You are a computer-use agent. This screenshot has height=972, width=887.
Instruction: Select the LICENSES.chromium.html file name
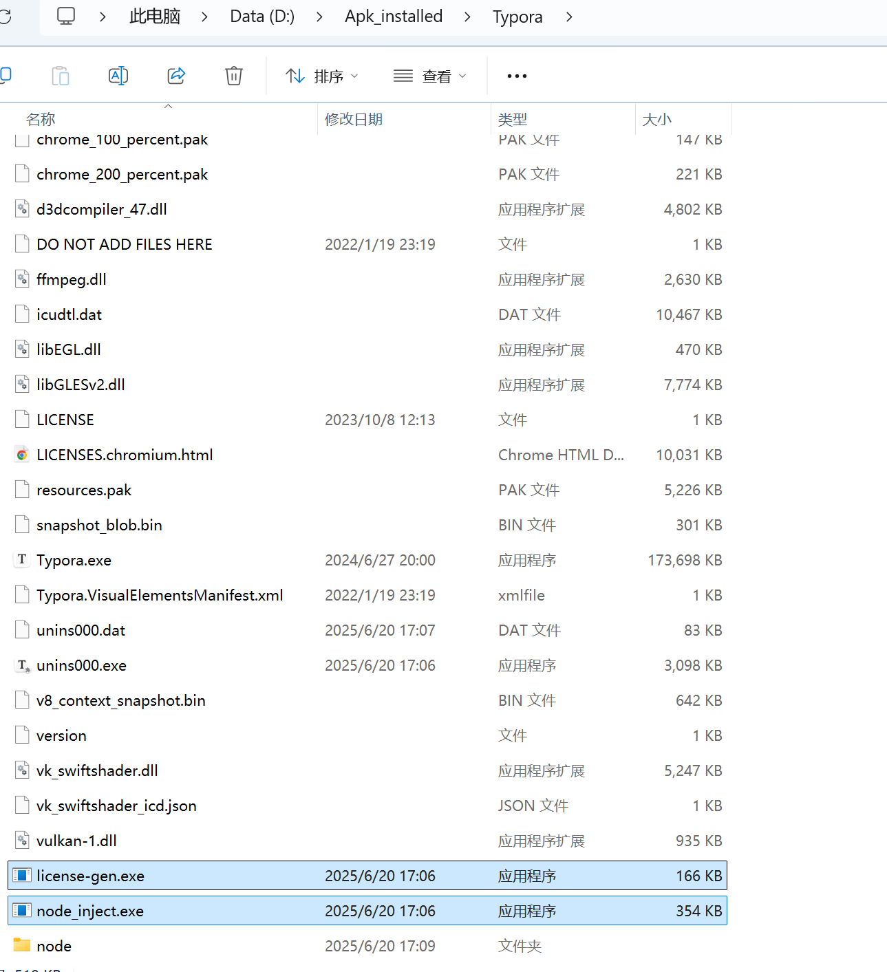pos(125,455)
